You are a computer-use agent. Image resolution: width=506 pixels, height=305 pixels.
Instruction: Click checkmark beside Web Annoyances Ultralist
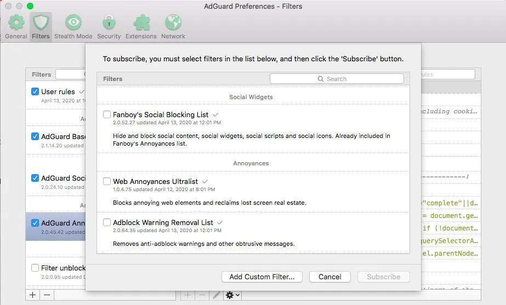click(205, 181)
